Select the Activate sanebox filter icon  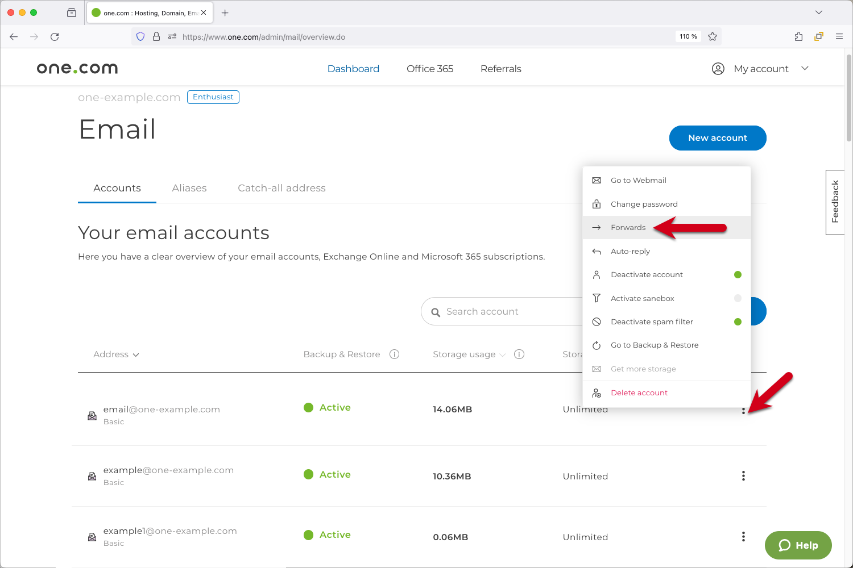tap(596, 298)
